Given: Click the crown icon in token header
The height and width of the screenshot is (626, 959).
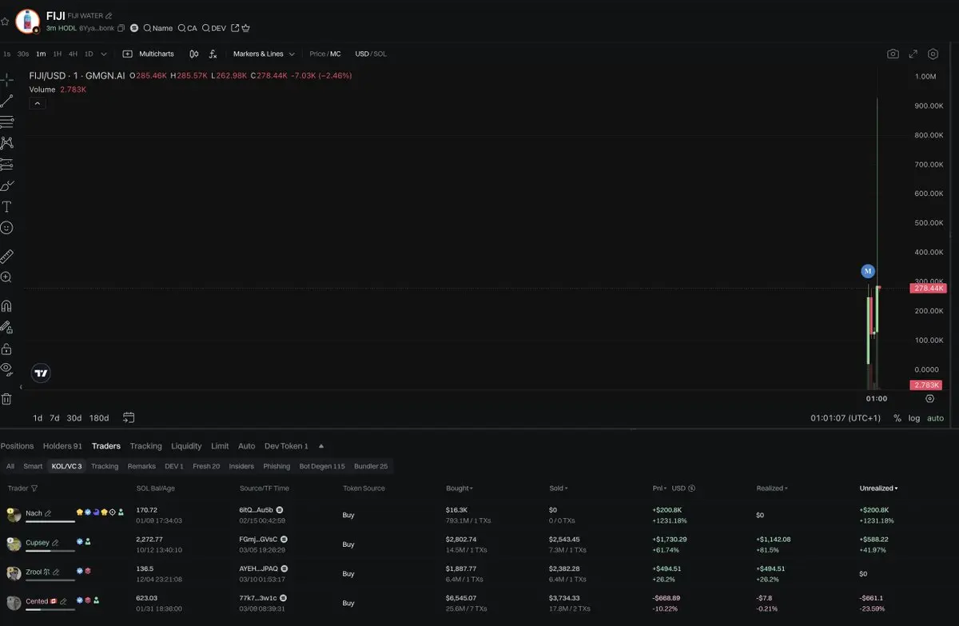Looking at the screenshot, I should [246, 28].
